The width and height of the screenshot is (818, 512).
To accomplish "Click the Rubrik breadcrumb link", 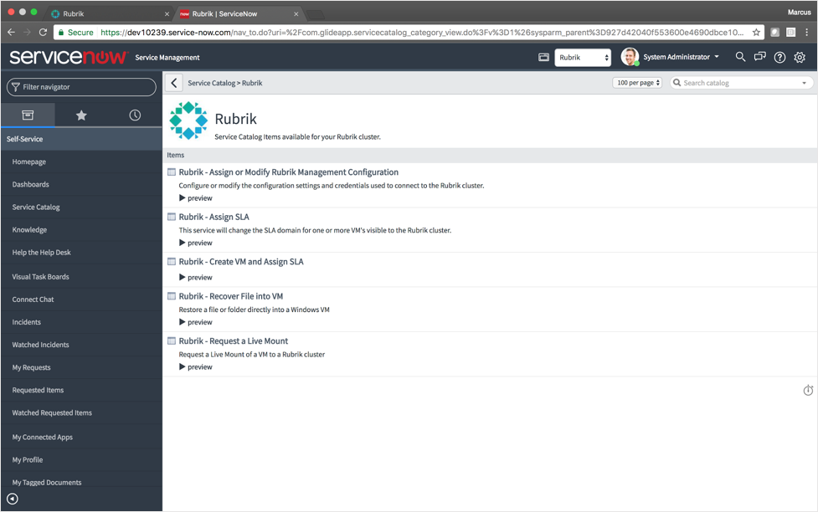I will click(x=252, y=83).
